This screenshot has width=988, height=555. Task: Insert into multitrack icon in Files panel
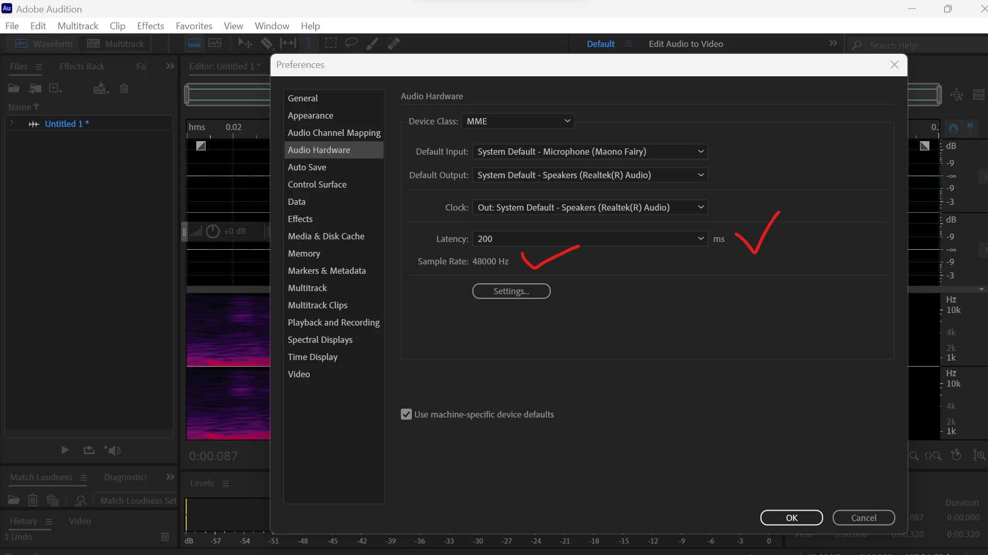click(x=101, y=88)
